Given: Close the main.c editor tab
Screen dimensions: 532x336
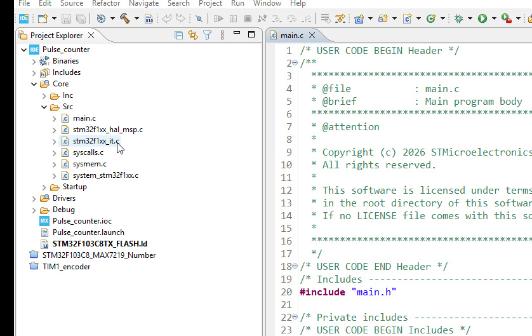Looking at the screenshot, I should click(312, 36).
